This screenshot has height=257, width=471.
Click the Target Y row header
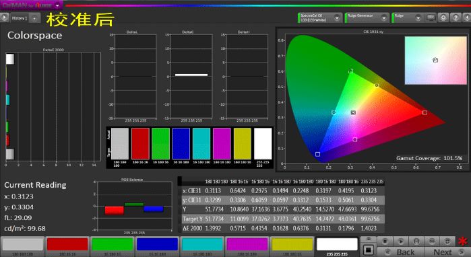(192, 219)
